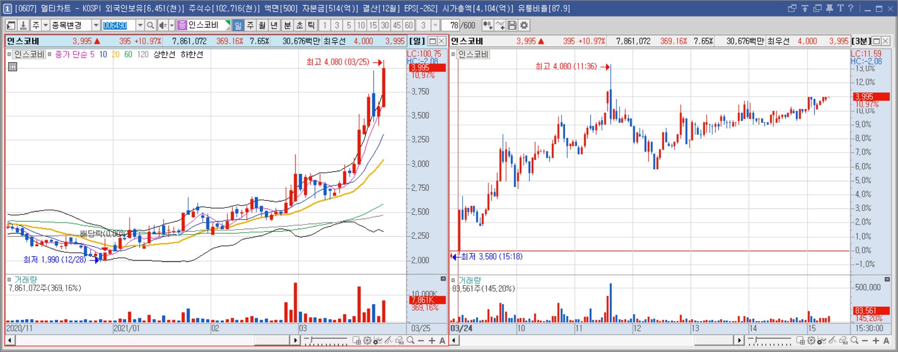Click the T font-size icon in title bar
The image size is (898, 352).
840,8
